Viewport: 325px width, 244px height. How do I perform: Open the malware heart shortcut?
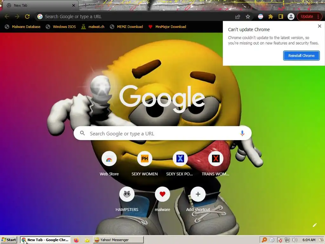[x=162, y=199]
